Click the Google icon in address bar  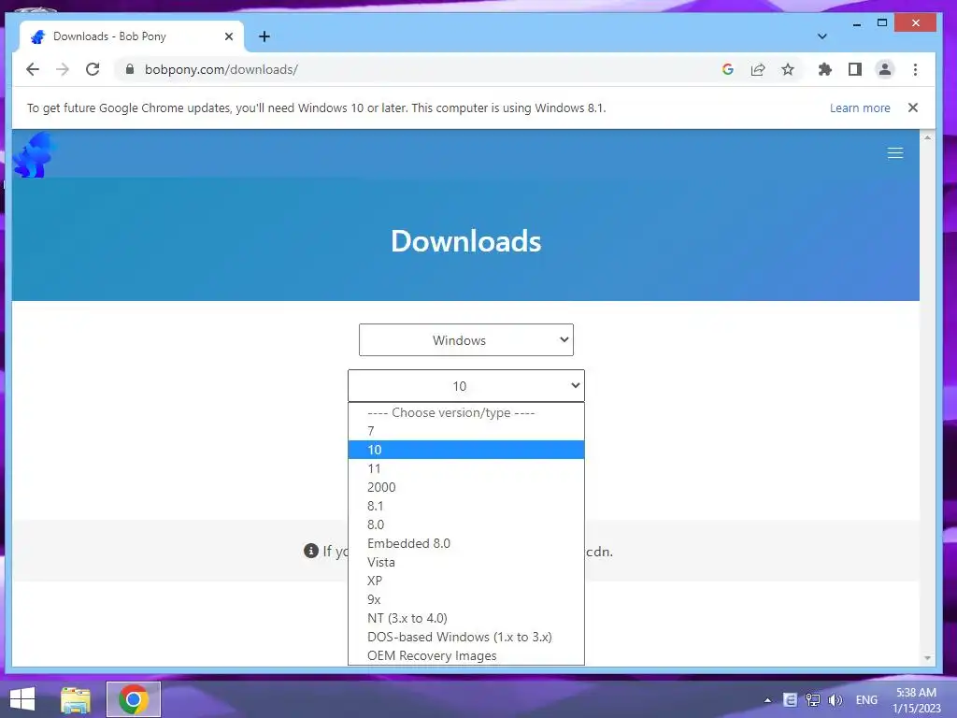[x=727, y=69]
